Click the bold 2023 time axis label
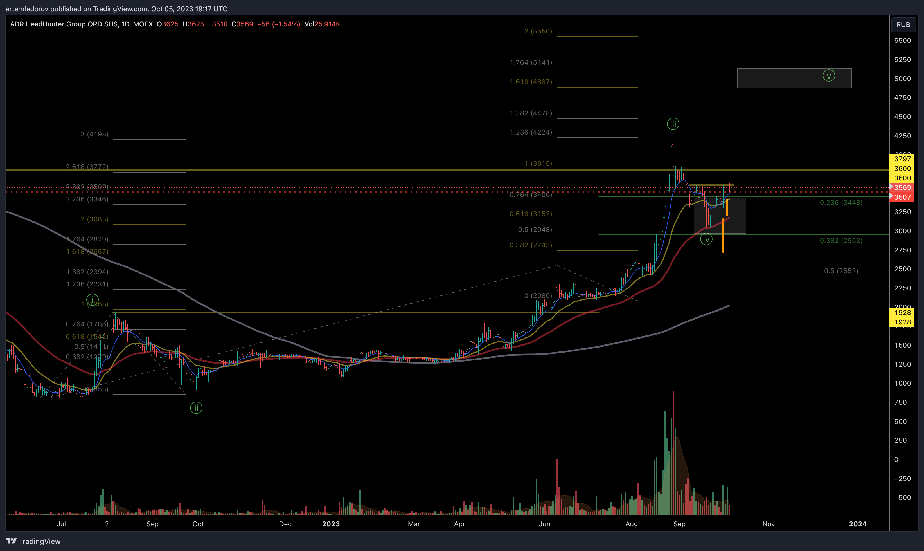The image size is (924, 551). pos(331,524)
